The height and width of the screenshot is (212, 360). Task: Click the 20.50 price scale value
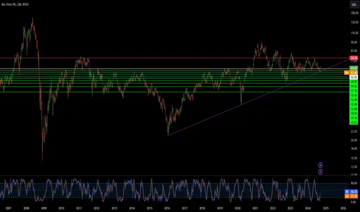pyautogui.click(x=354, y=140)
